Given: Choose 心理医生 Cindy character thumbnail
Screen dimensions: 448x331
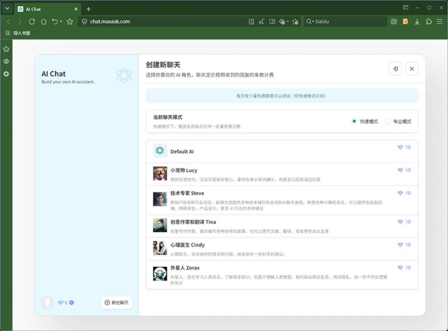Looking at the screenshot, I should click(x=160, y=248).
